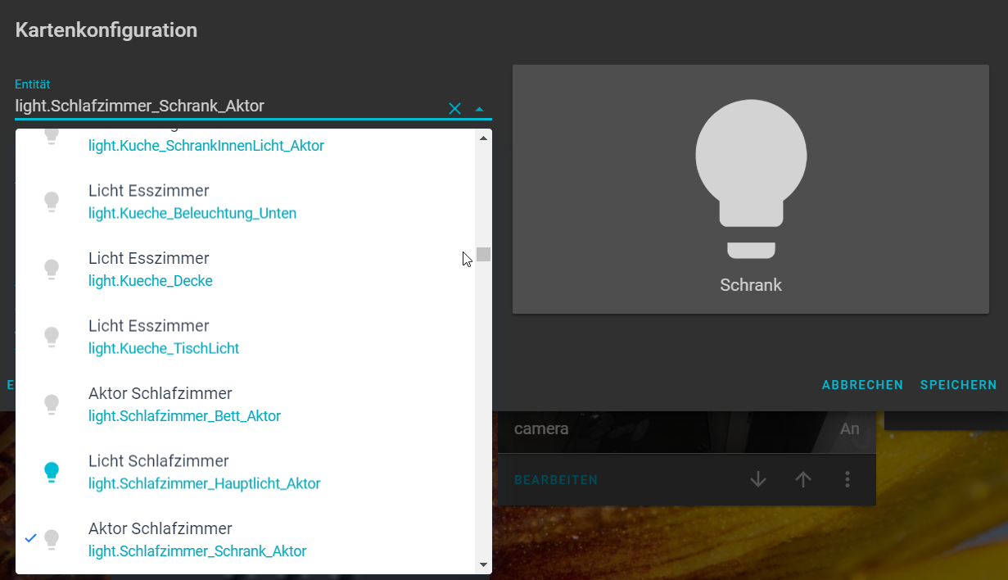
Task: Click the Entität input field text
Action: tap(139, 106)
